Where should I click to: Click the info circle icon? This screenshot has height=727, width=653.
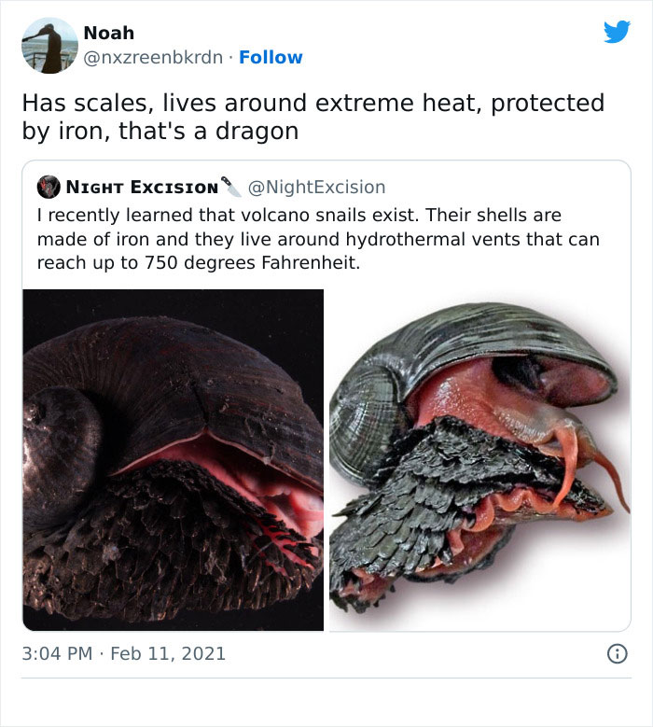[x=617, y=654]
